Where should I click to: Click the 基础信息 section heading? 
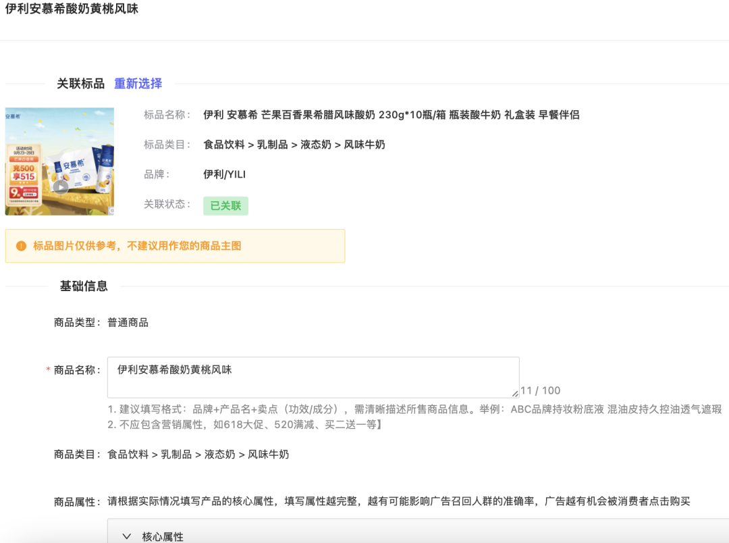(x=84, y=286)
